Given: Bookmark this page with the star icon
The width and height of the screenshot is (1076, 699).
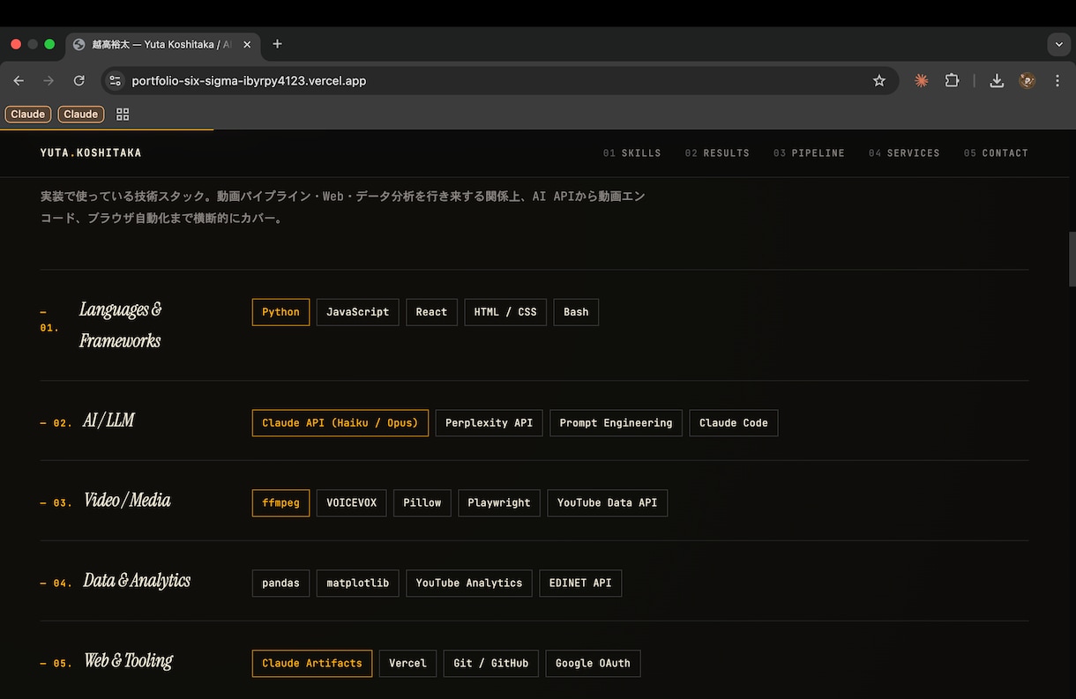Looking at the screenshot, I should pyautogui.click(x=879, y=80).
